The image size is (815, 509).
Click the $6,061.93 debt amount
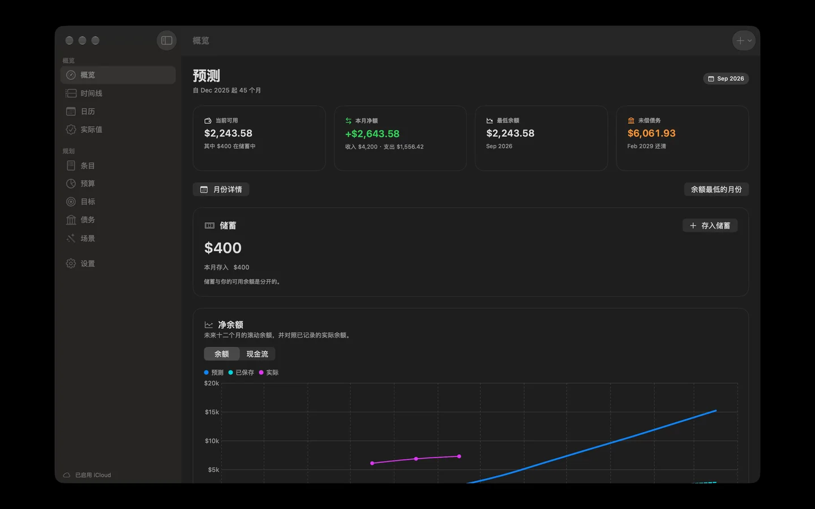(x=651, y=133)
